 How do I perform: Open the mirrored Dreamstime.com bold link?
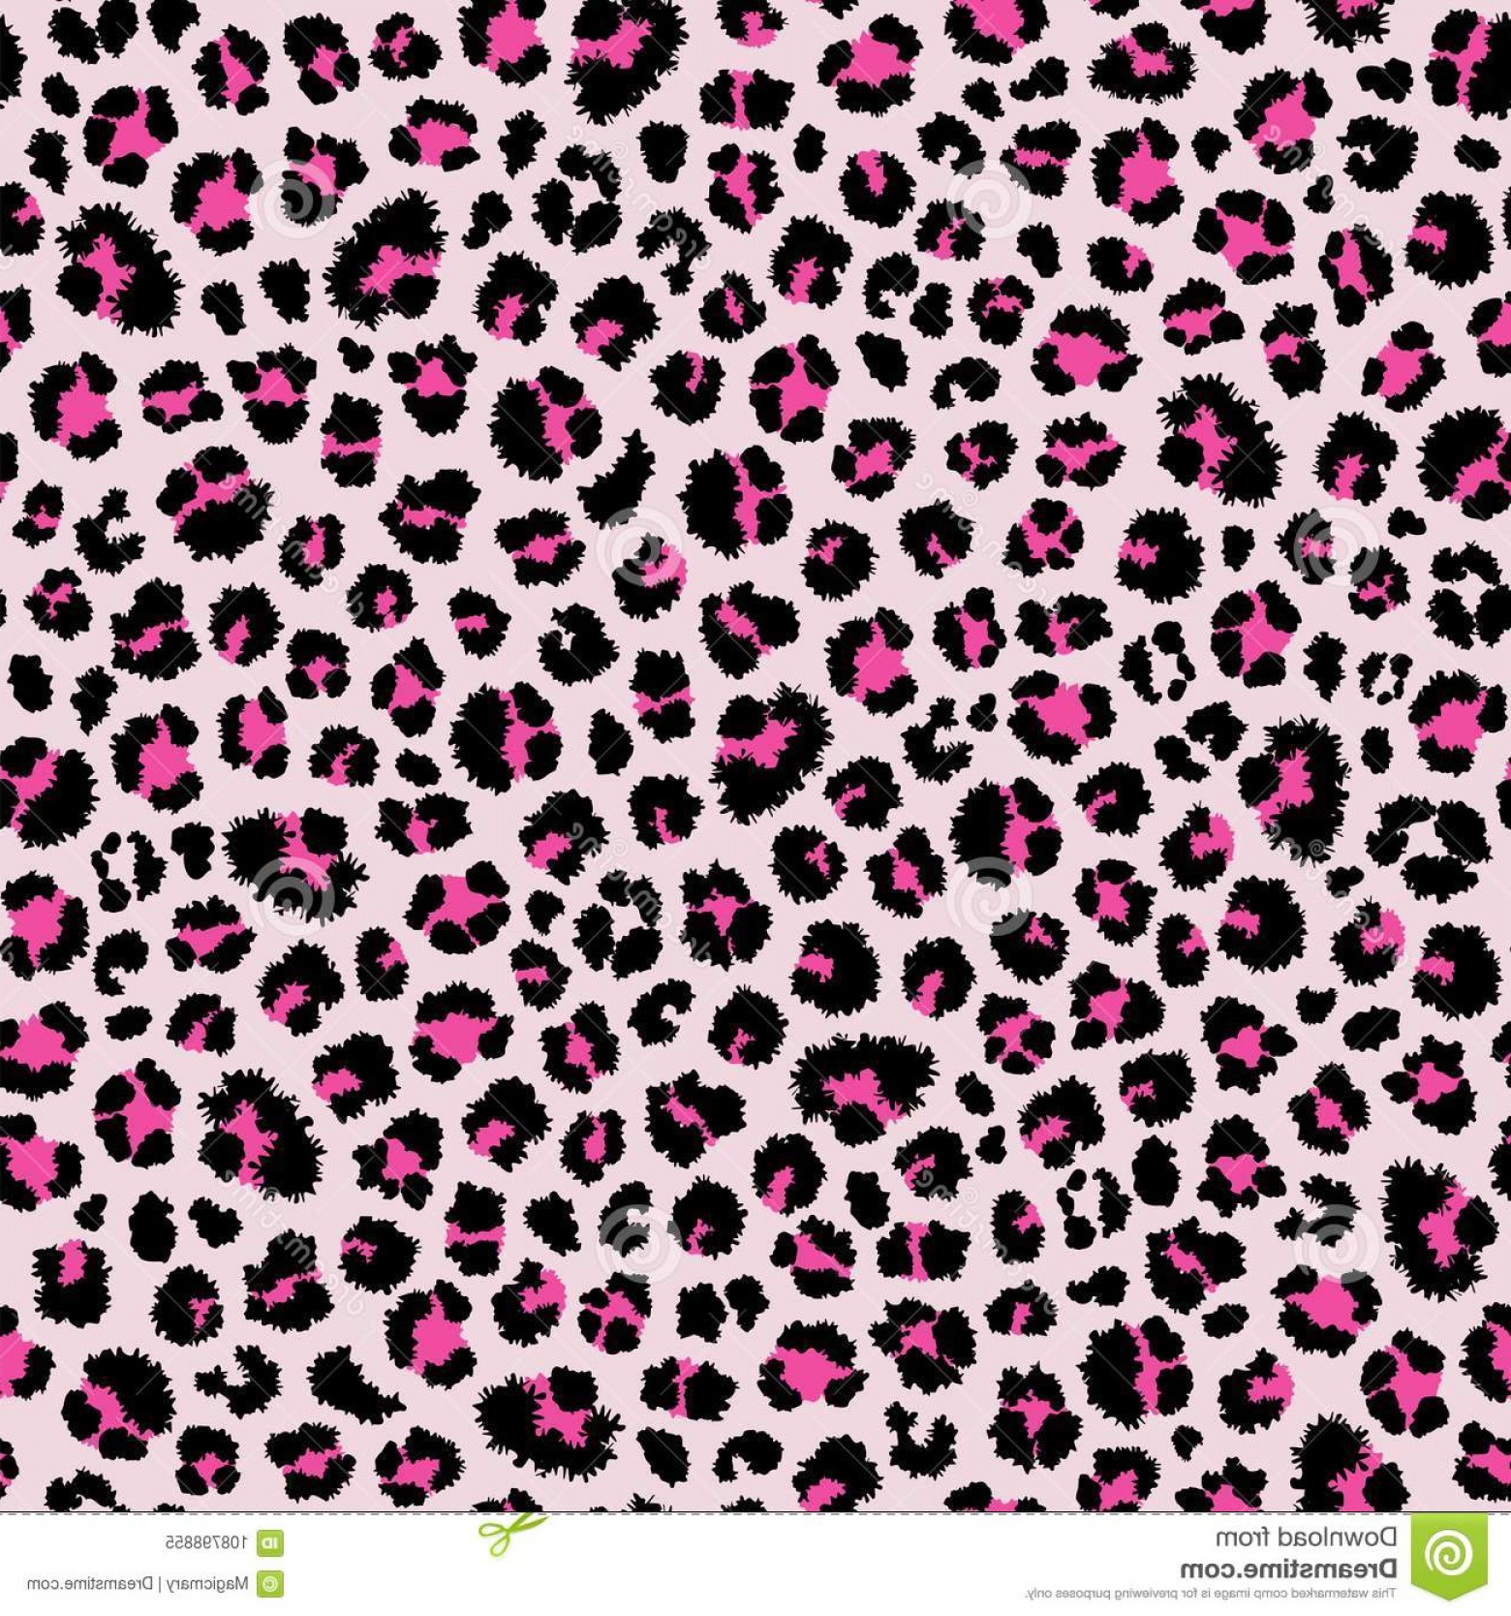(1287, 1568)
